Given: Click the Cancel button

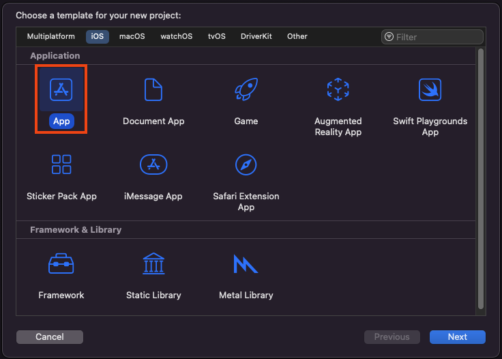Looking at the screenshot, I should tap(50, 337).
